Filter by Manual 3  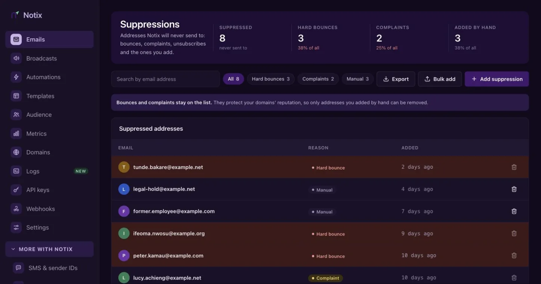click(x=358, y=79)
